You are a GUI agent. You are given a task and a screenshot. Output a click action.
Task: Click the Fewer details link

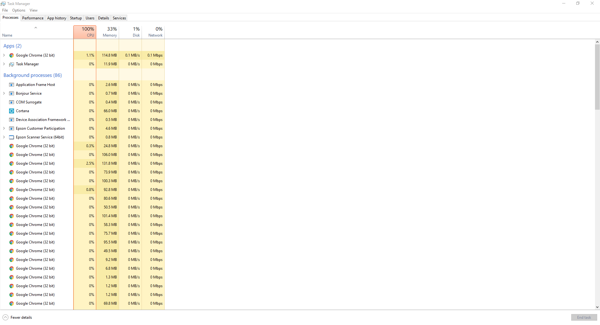pos(21,317)
